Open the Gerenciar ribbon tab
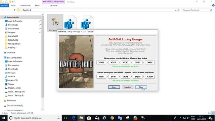This screenshot has height=121, width=215. [54, 5]
